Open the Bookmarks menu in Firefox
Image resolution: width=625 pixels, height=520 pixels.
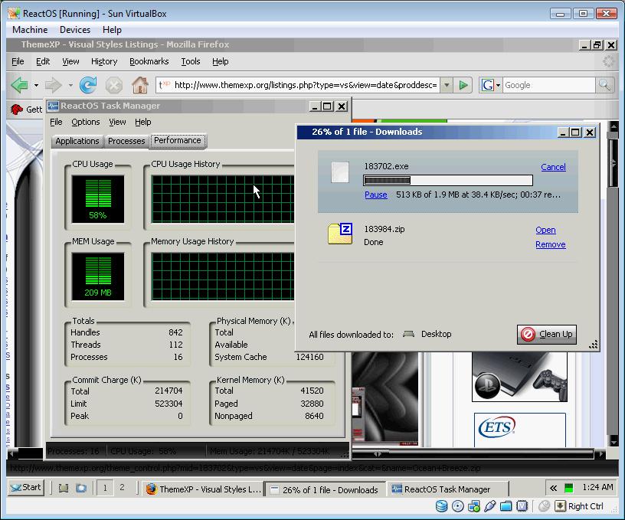149,61
